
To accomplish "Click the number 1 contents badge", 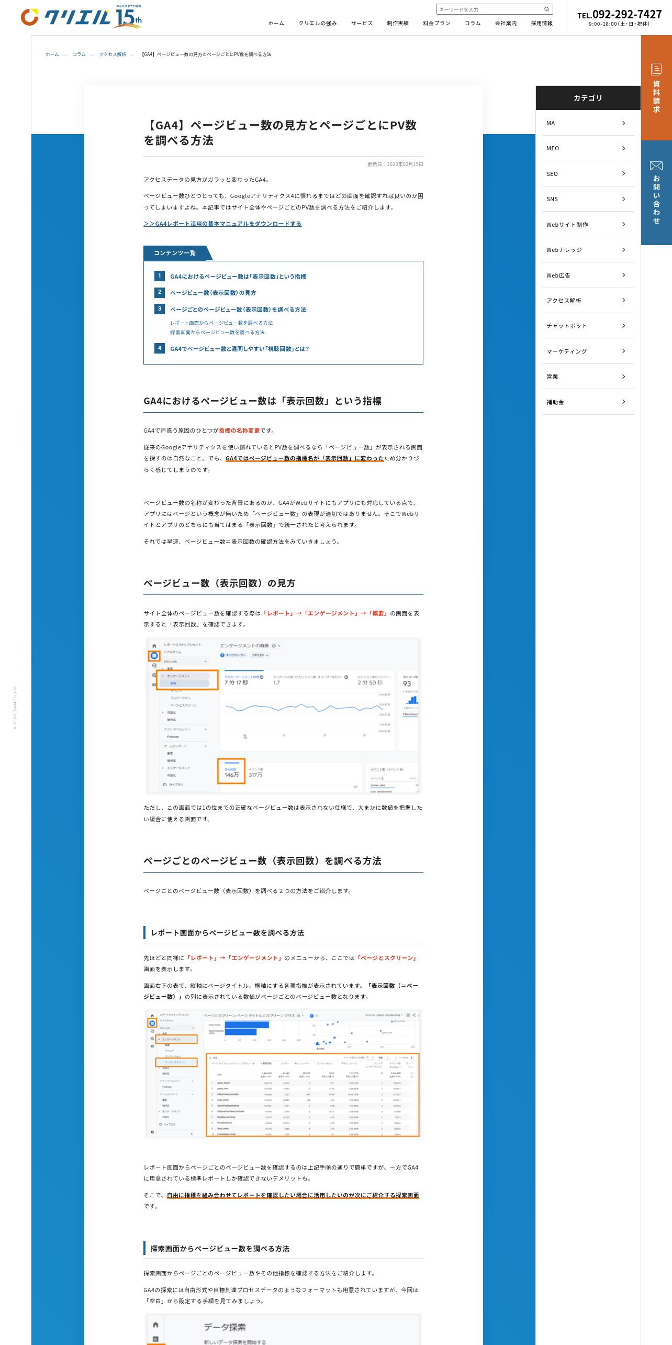I will tap(160, 276).
